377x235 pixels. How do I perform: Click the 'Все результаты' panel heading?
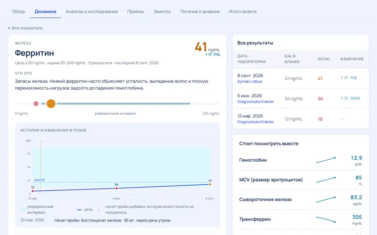tap(255, 43)
